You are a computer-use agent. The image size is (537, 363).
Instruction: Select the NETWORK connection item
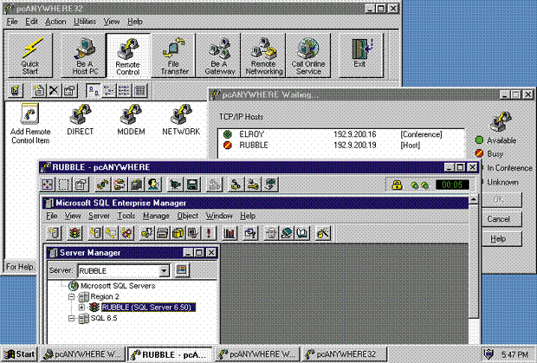tap(181, 120)
